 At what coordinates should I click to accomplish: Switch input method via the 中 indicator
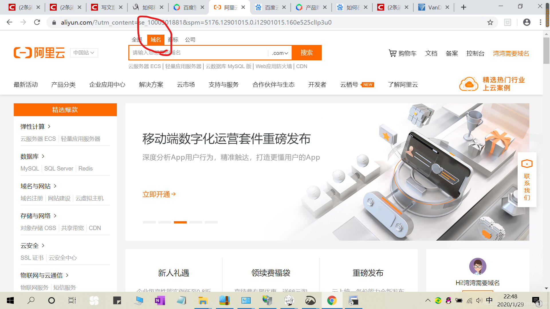[489, 300]
